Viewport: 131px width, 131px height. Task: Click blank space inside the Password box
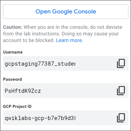tap(78, 91)
